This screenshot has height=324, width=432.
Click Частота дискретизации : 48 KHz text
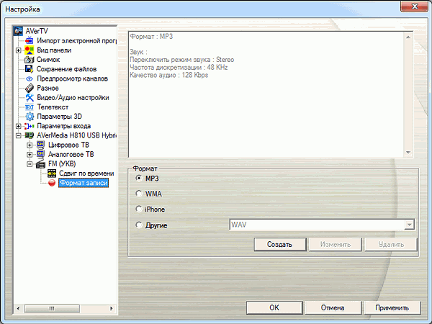click(x=179, y=67)
